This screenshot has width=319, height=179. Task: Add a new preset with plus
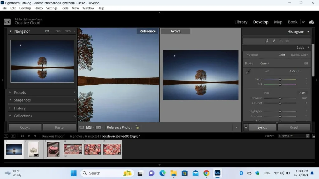click(74, 92)
